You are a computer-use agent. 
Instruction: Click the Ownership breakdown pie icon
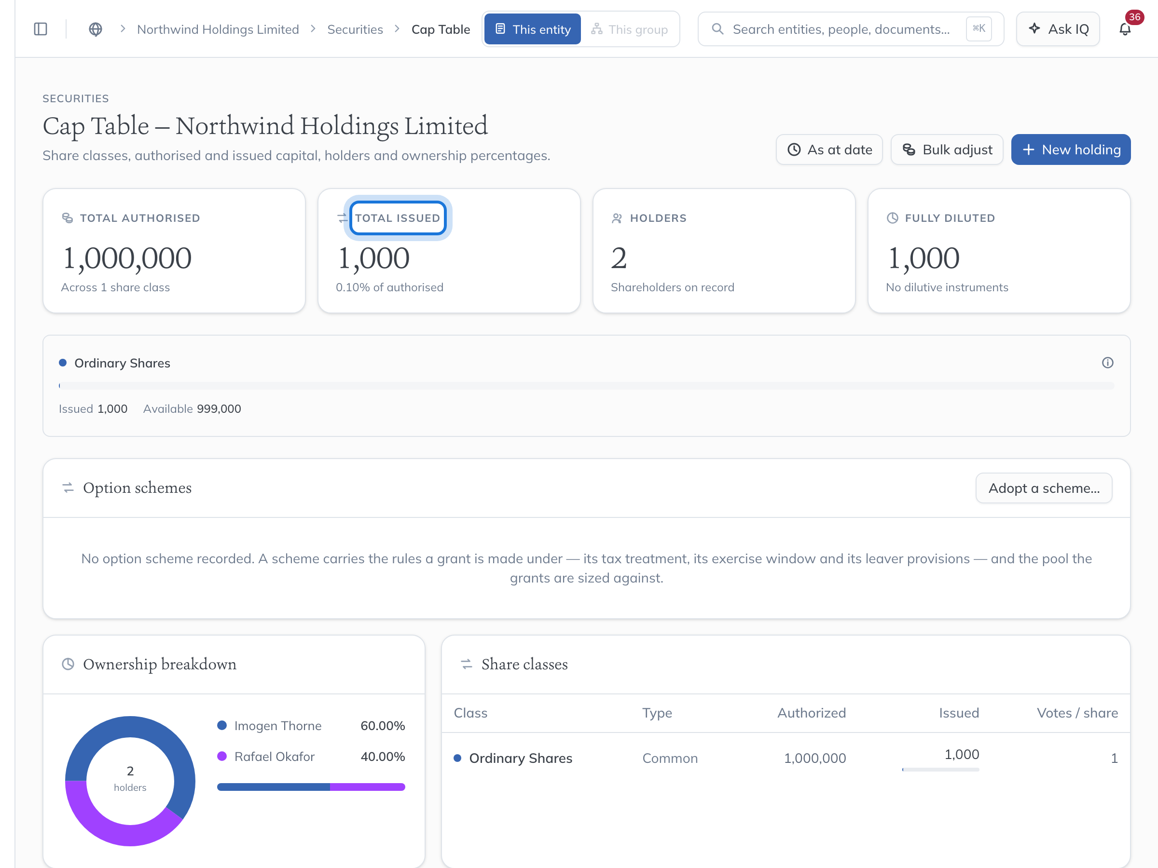pos(68,664)
